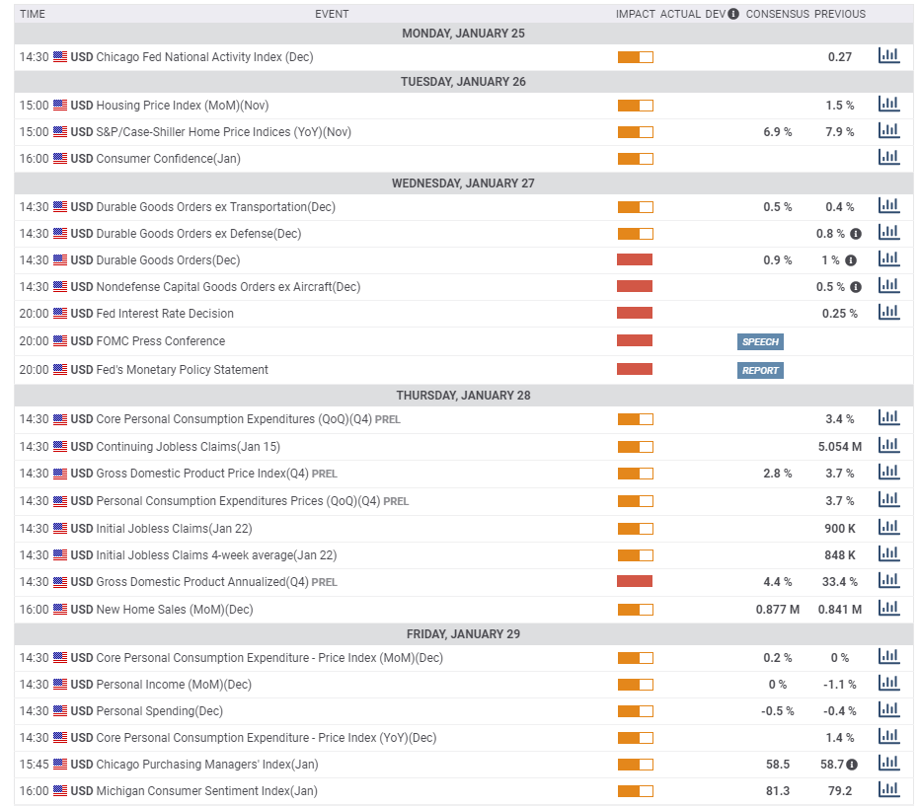Open chart icon for Housing Price Index row
The width and height of the screenshot is (919, 806).
click(888, 105)
